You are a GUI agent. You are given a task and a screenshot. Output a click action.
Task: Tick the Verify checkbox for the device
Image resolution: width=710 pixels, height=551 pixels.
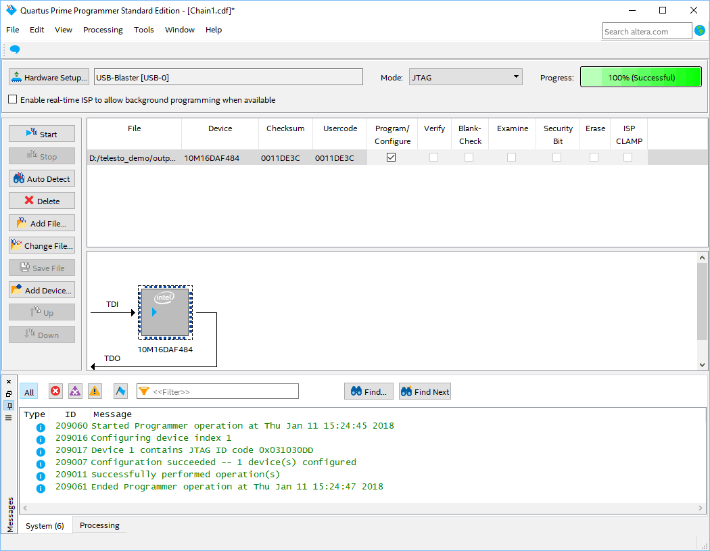tap(433, 158)
